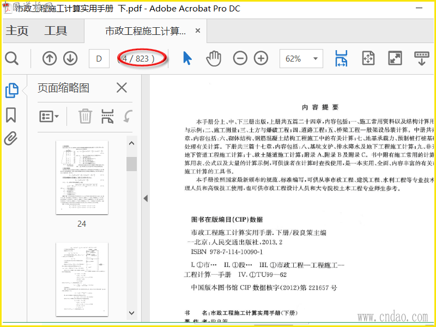Click the thumbnail panel scrollbar thumb
Image resolution: width=436 pixels, height=327 pixels.
pos(131,164)
